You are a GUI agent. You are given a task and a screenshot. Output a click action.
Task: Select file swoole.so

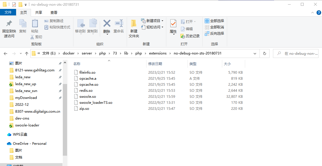click(x=88, y=97)
